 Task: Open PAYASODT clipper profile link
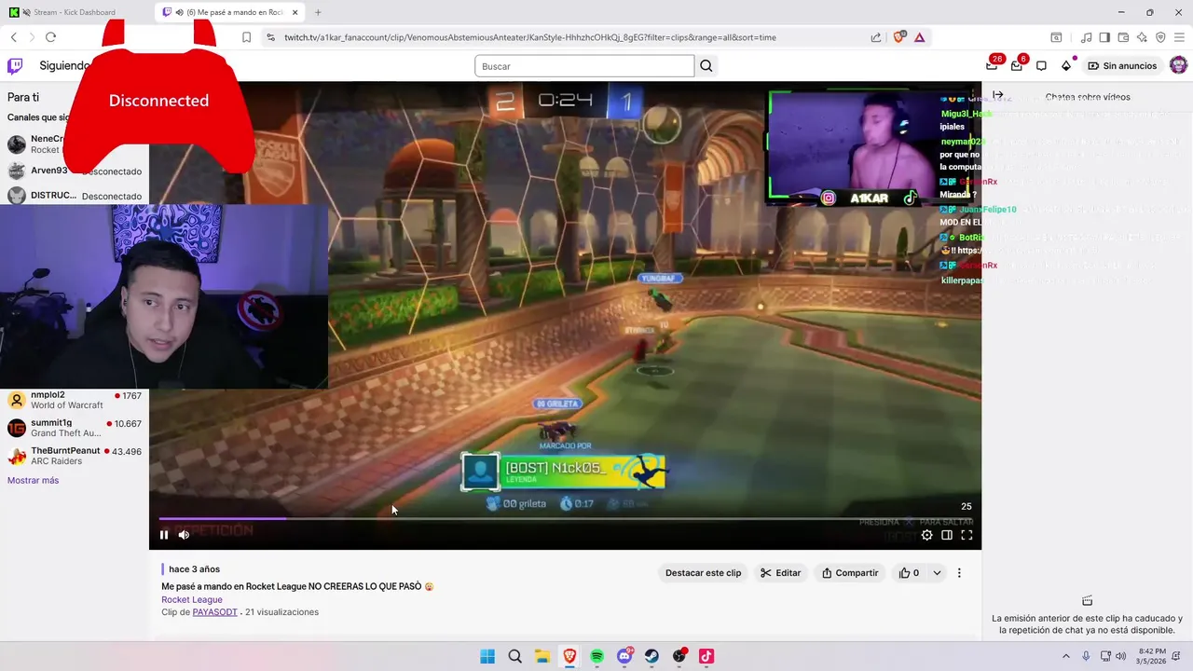pyautogui.click(x=214, y=612)
